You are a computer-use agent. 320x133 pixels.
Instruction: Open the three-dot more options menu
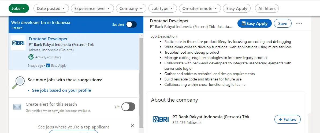pyautogui.click(x=299, y=23)
